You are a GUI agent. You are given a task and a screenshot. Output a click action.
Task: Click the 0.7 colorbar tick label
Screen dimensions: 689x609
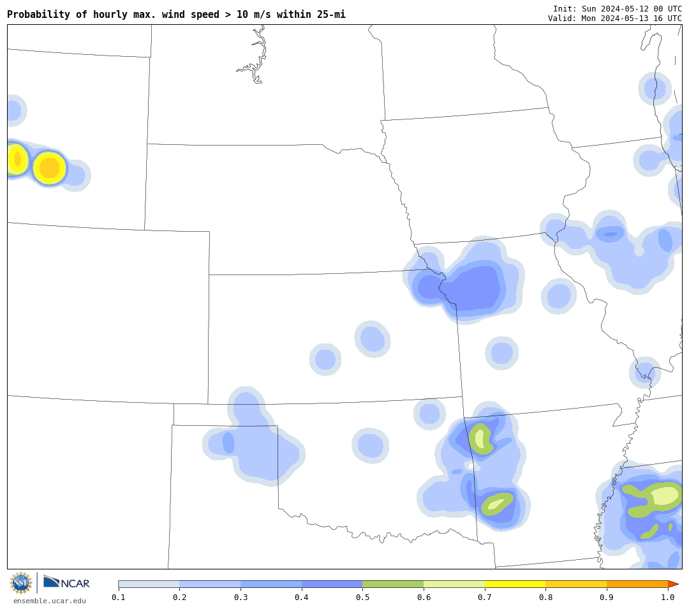coord(485,597)
